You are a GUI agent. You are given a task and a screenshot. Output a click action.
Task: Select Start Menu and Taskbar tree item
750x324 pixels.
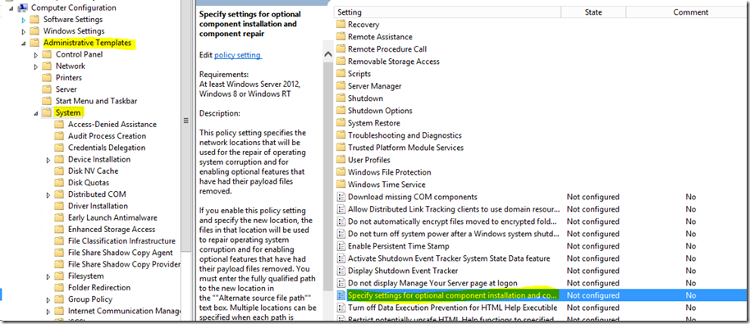pos(97,101)
